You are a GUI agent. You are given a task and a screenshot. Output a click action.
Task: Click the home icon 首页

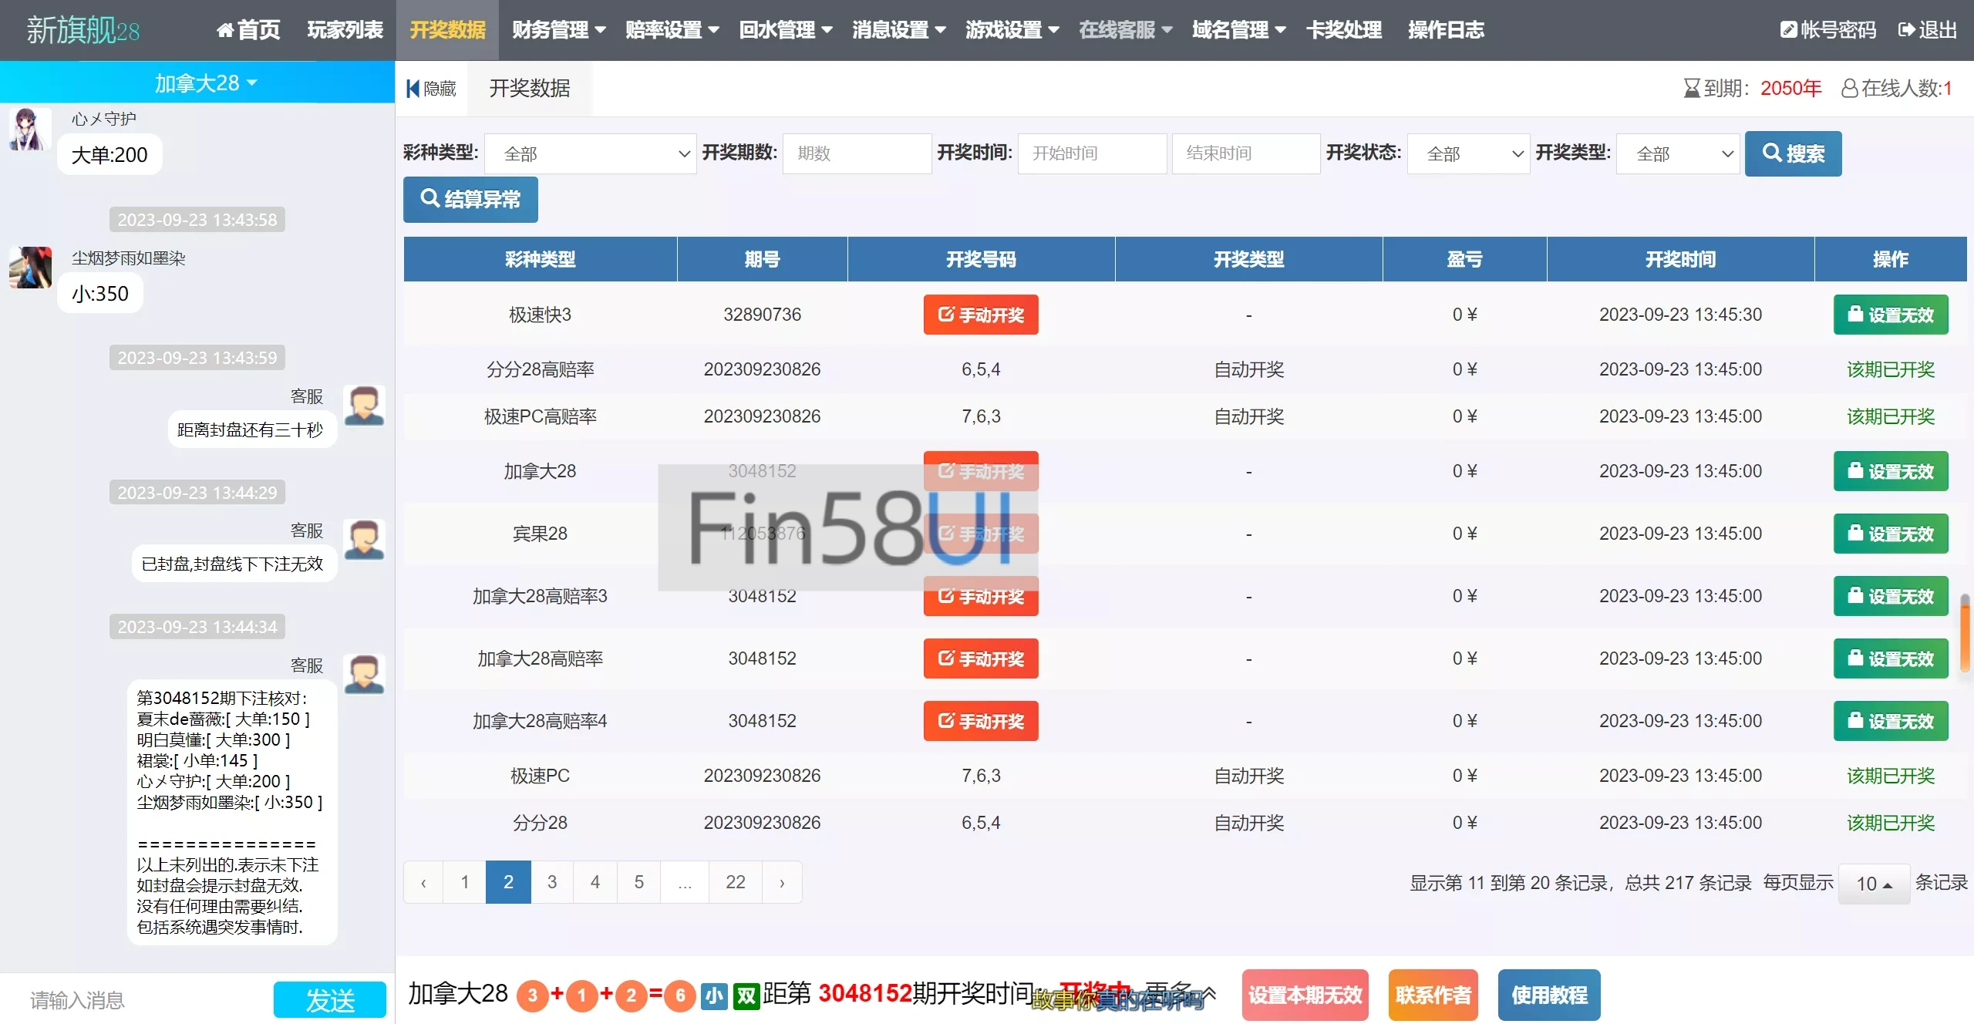click(x=225, y=30)
